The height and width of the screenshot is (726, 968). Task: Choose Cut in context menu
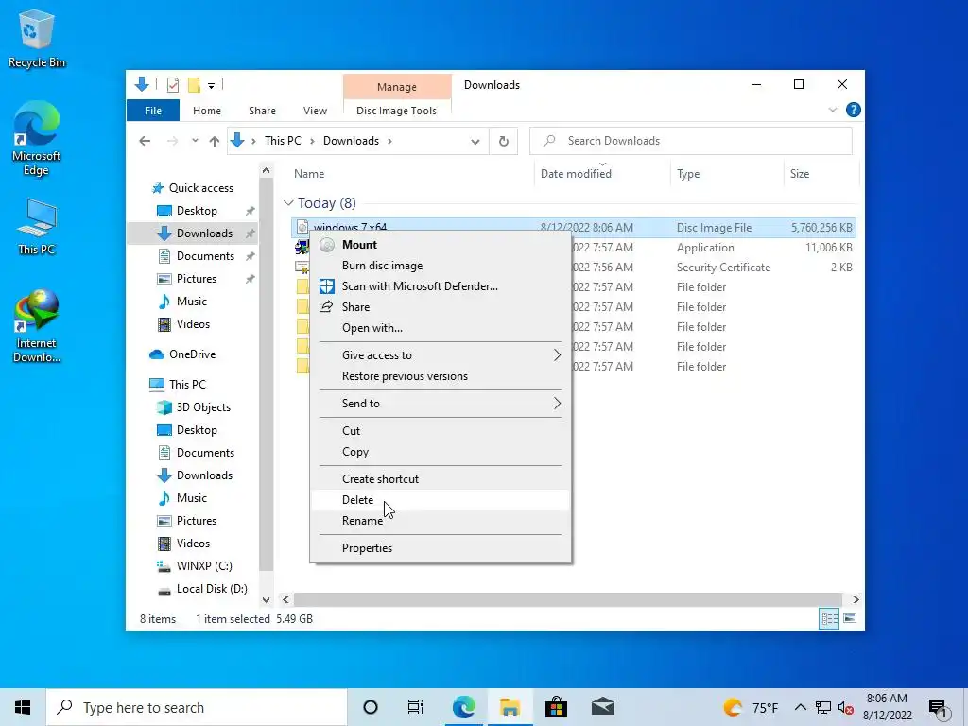pyautogui.click(x=441, y=431)
